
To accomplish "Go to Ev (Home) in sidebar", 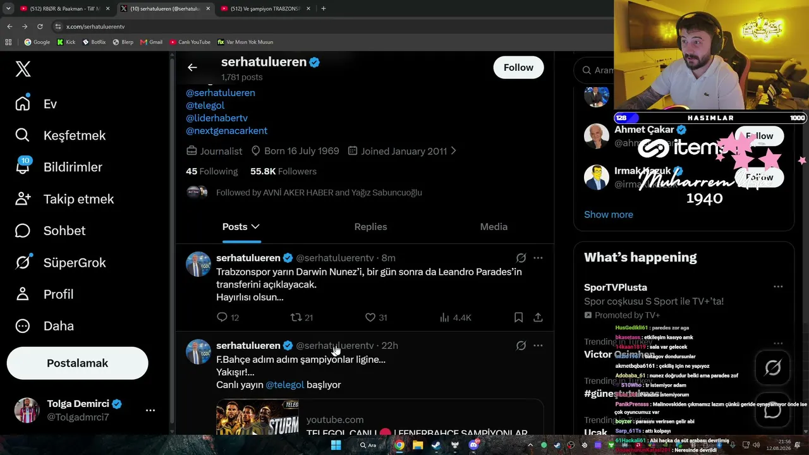I will (36, 104).
